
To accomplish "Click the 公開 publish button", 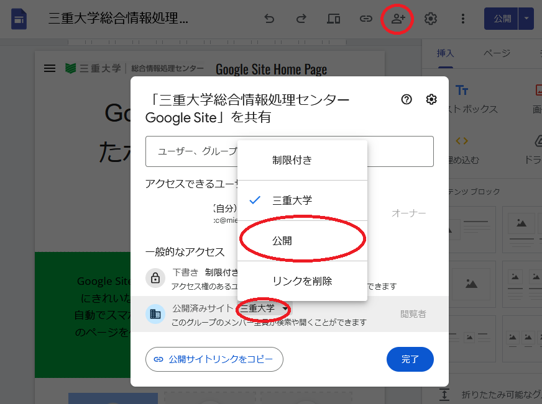I will pyautogui.click(x=502, y=19).
